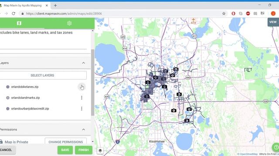
Task: Collapse the Permissions section
Action: [x=83, y=130]
